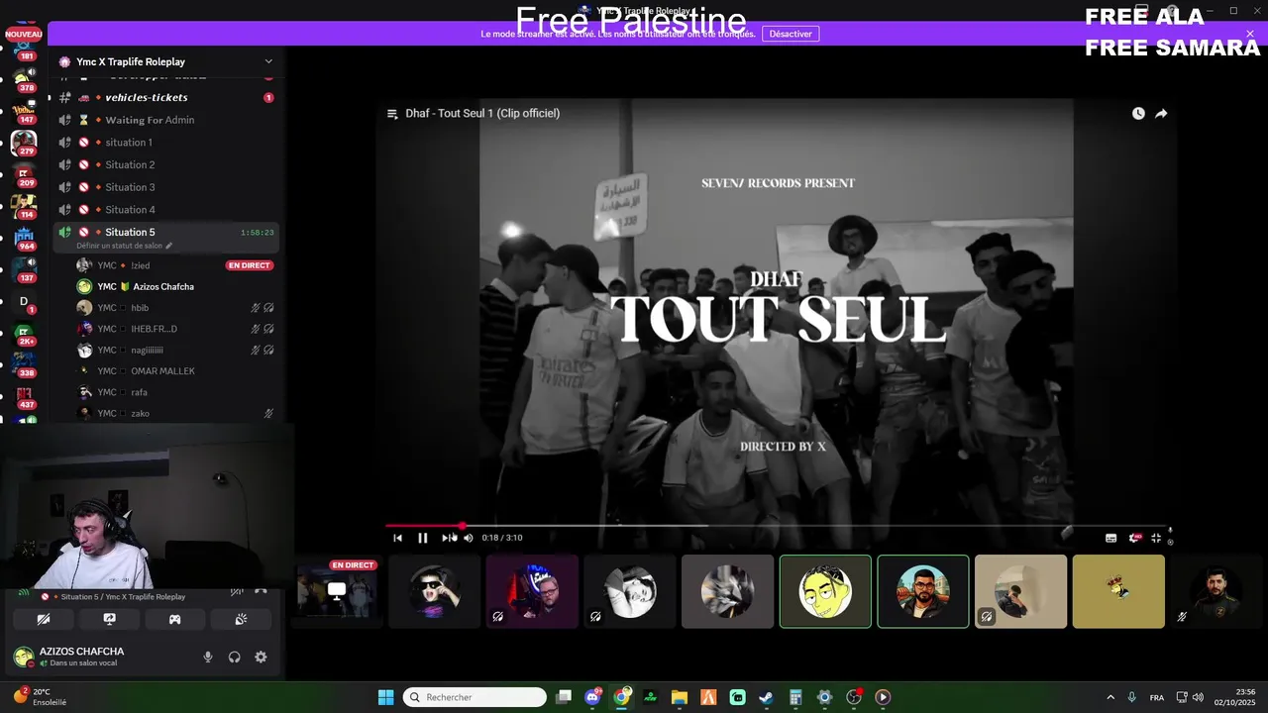Click the taskbar Rechercher search box

tap(475, 697)
